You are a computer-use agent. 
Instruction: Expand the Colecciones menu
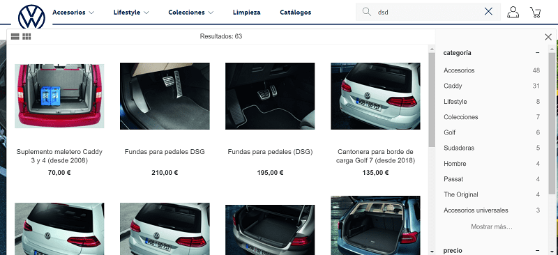(190, 13)
